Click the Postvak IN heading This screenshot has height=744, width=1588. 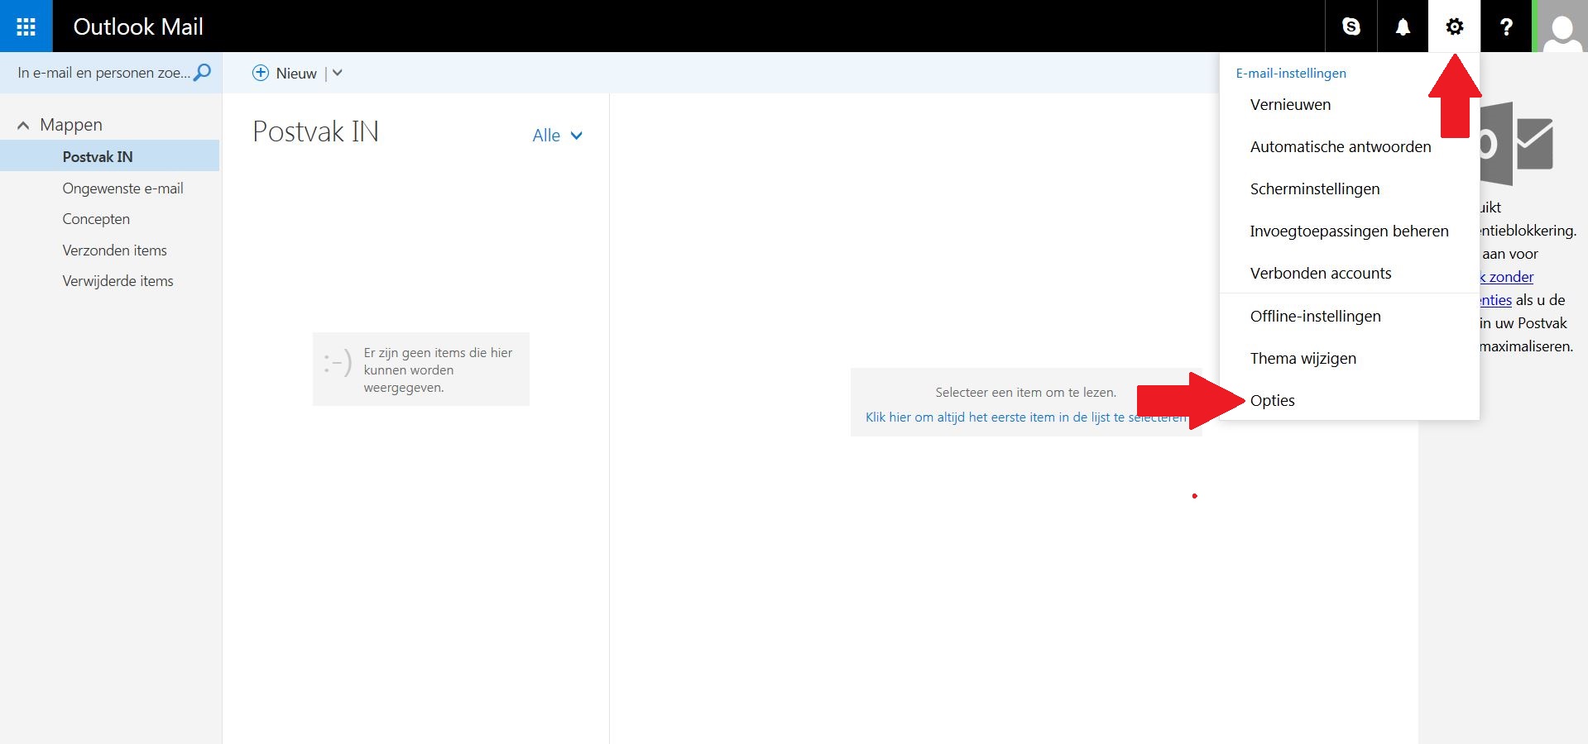315,131
